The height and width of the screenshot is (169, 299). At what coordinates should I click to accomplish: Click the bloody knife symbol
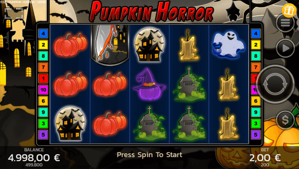click(x=110, y=45)
